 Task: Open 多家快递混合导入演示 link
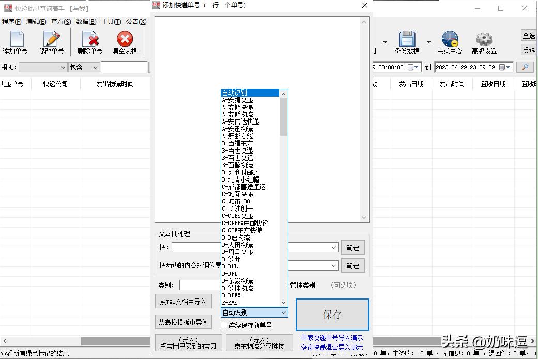pyautogui.click(x=332, y=347)
